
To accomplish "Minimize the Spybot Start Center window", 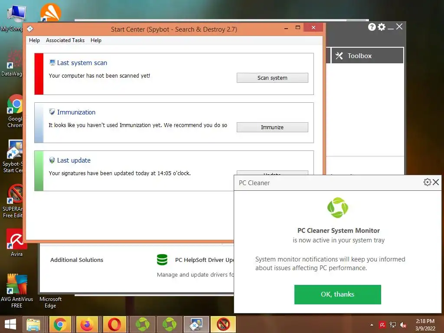I will coord(286,28).
